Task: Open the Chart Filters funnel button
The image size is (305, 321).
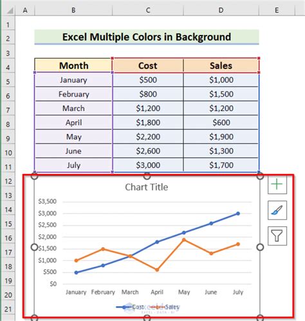Action: (277, 236)
